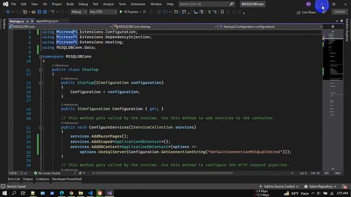Open the Git menu
This screenshot has width=351, height=197.
[45, 4]
